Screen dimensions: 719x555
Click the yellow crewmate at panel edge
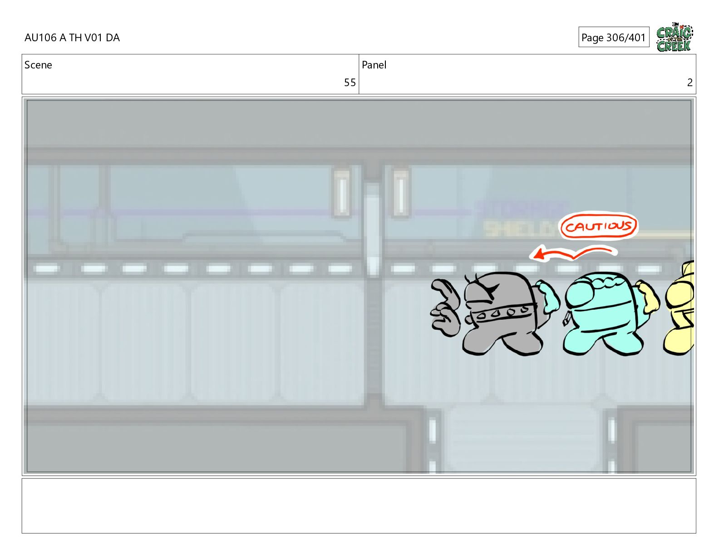coord(679,308)
